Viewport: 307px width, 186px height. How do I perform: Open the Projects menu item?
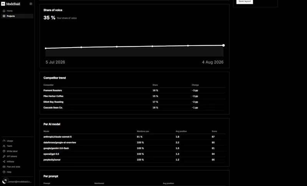tap(17, 16)
